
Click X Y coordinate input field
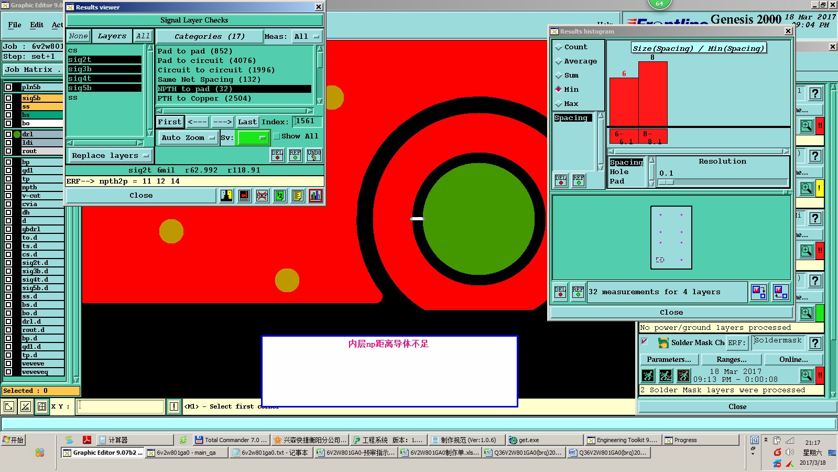coord(120,406)
